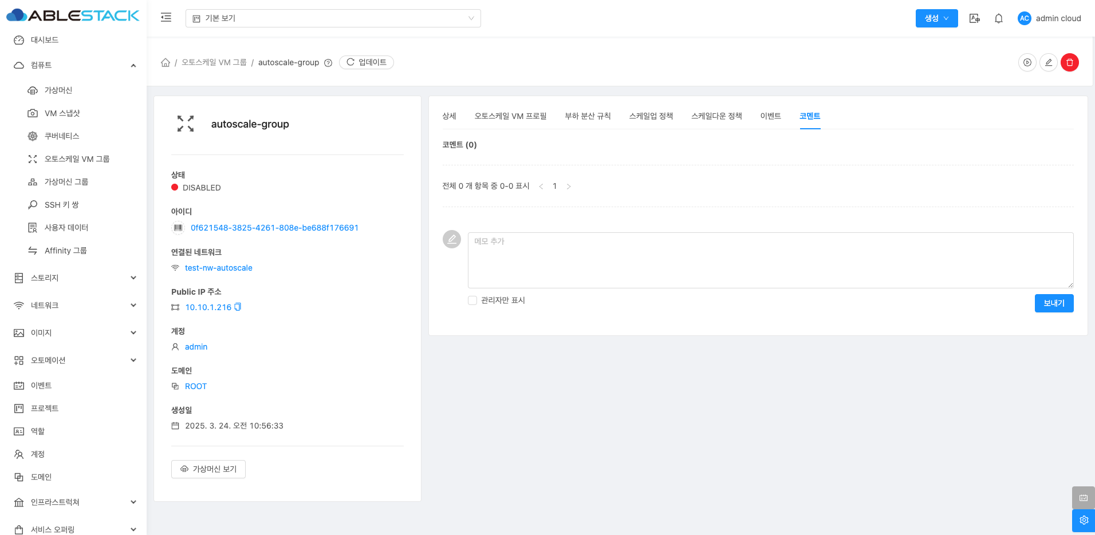Open the '생성' create dropdown button

tap(936, 18)
